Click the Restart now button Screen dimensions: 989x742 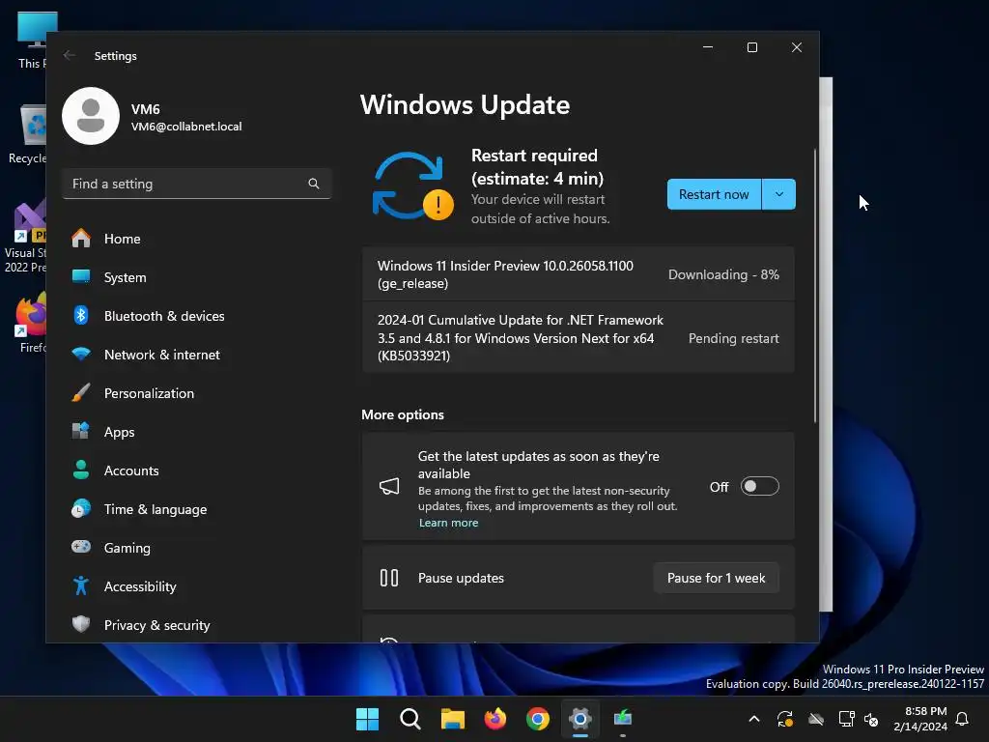pyautogui.click(x=714, y=194)
